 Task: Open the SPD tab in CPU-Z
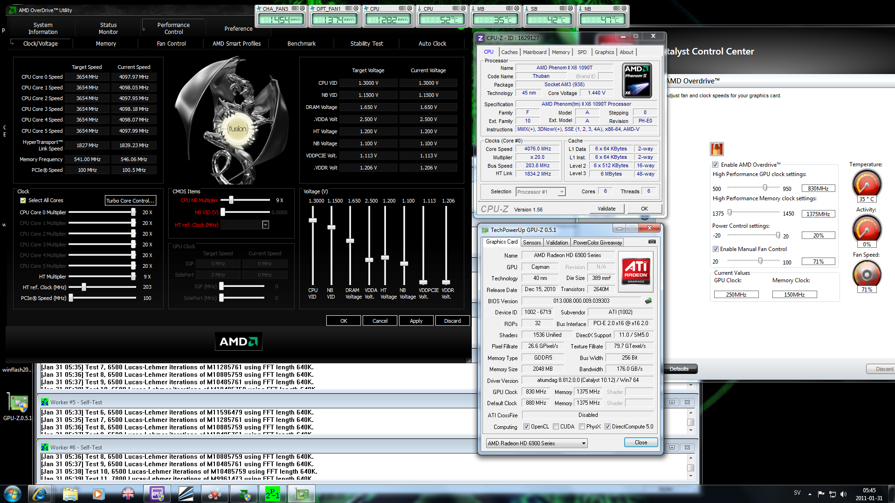[582, 52]
